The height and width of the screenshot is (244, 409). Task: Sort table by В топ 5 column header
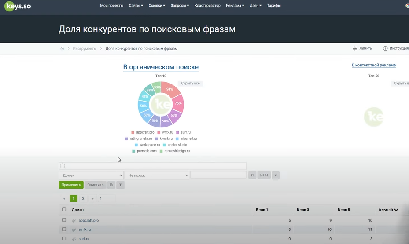coord(343,210)
